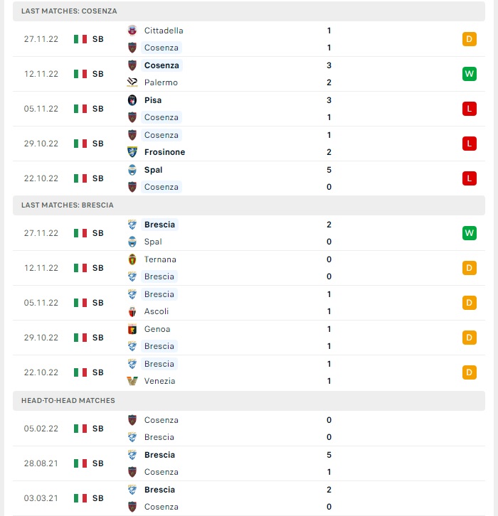Click Italy flag on 27.11.22 Cosenza match

[80, 39]
